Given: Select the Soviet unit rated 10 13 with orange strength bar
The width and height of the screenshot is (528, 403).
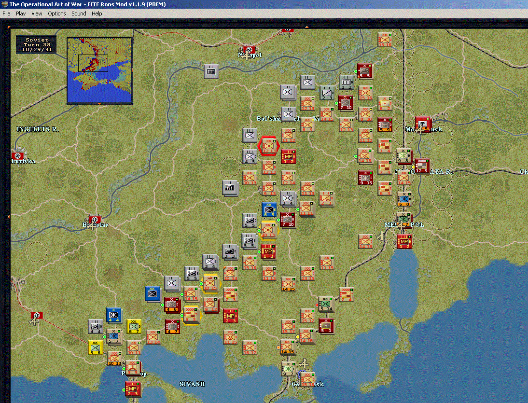Looking at the screenshot, I should 114,359.
